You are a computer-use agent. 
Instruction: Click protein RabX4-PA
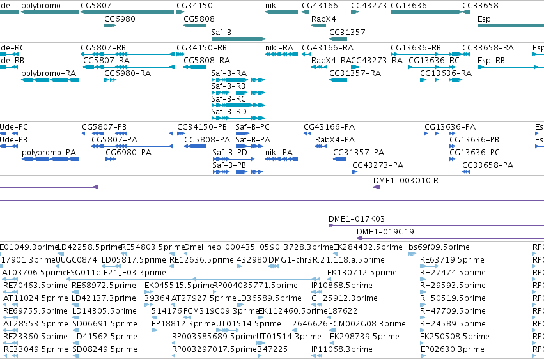click(335, 140)
